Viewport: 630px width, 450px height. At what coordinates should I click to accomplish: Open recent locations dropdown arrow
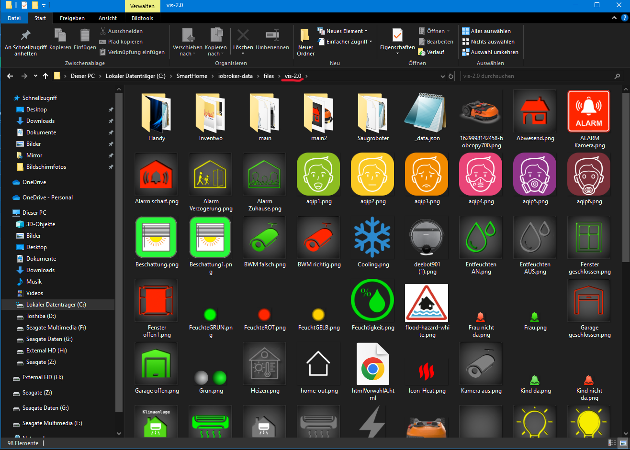pos(36,76)
